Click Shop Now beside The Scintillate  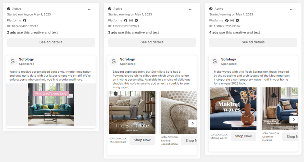click(142, 140)
